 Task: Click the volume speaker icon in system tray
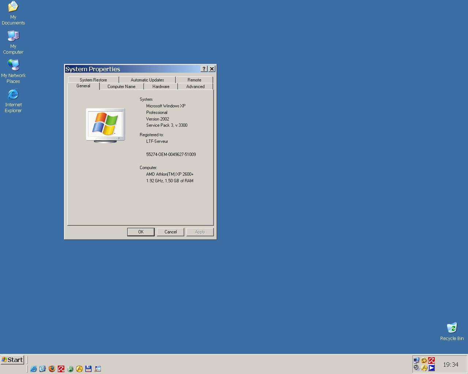pos(416,368)
